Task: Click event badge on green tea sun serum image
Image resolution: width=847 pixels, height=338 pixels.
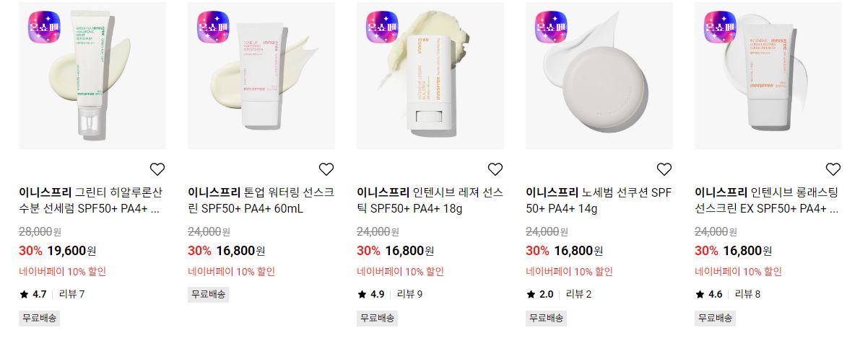Action: click(44, 27)
